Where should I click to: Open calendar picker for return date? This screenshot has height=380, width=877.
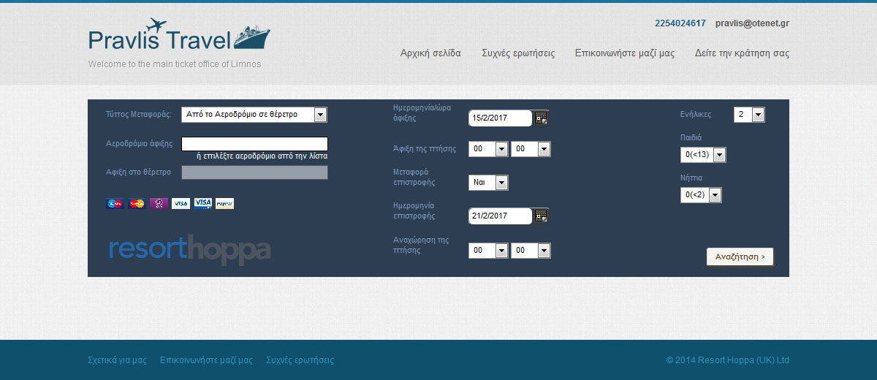pyautogui.click(x=541, y=216)
